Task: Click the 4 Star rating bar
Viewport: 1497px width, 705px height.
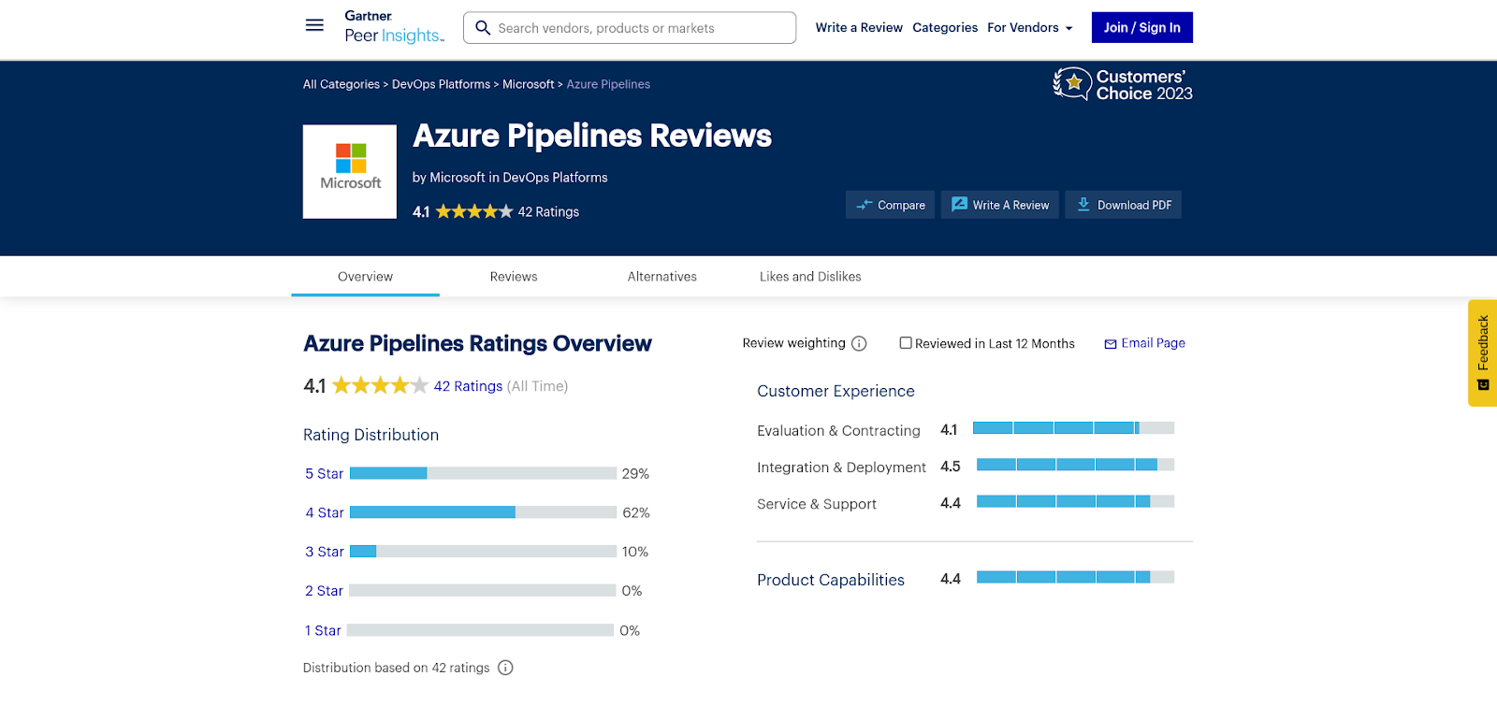Action: pos(483,512)
